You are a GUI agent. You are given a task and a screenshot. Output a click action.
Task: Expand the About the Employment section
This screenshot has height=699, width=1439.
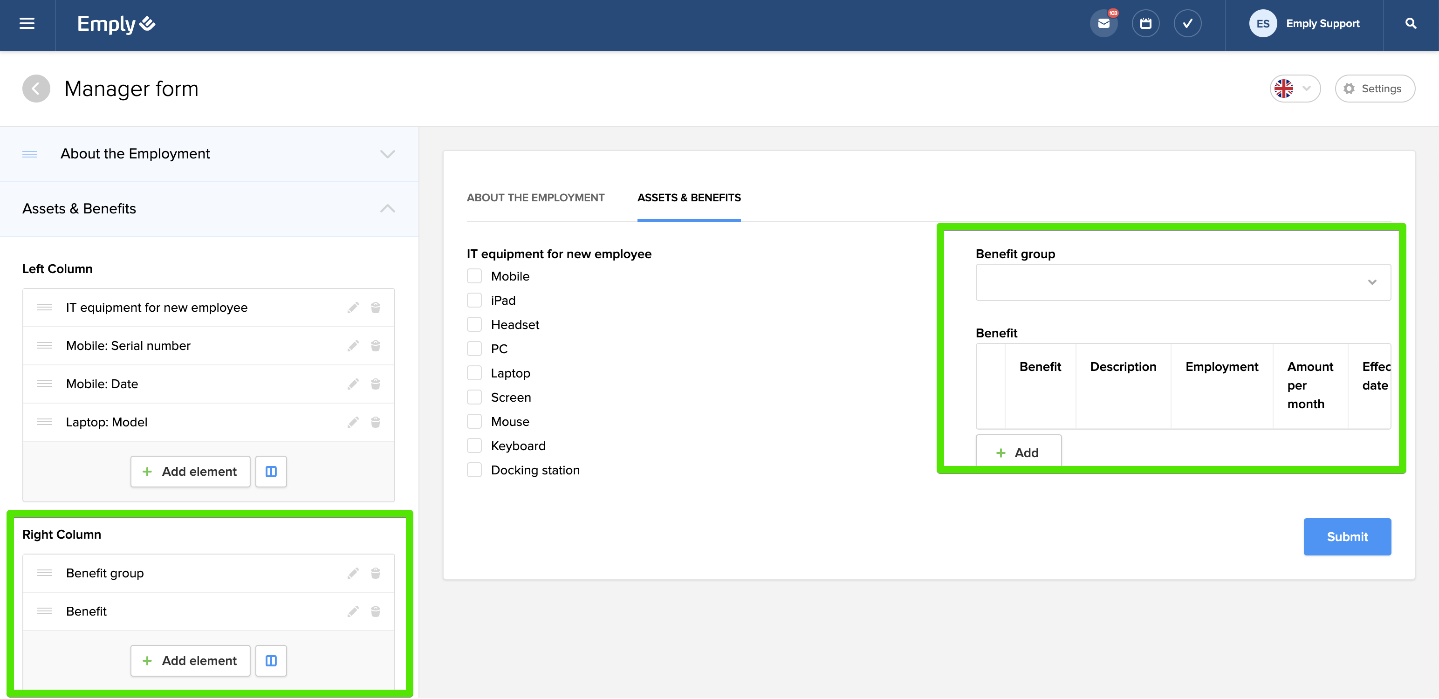(387, 154)
